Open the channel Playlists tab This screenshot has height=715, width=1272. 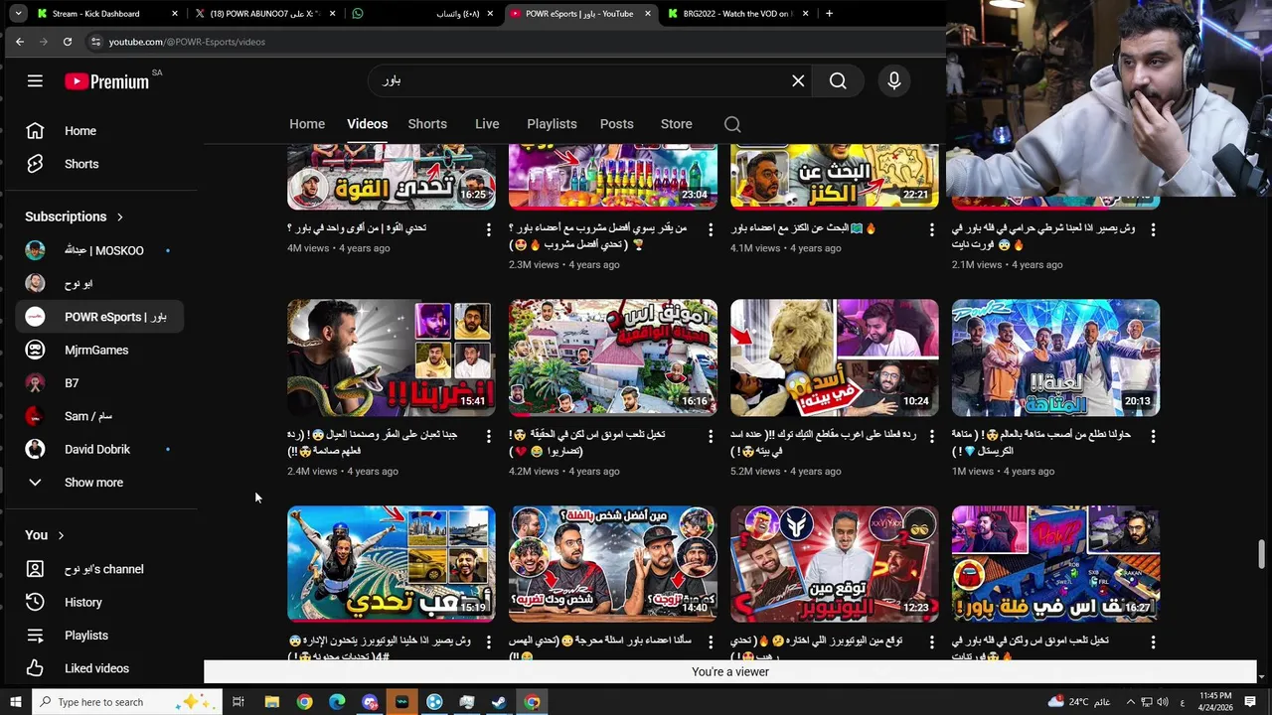pyautogui.click(x=552, y=124)
